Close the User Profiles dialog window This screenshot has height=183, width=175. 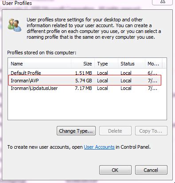click(x=162, y=2)
